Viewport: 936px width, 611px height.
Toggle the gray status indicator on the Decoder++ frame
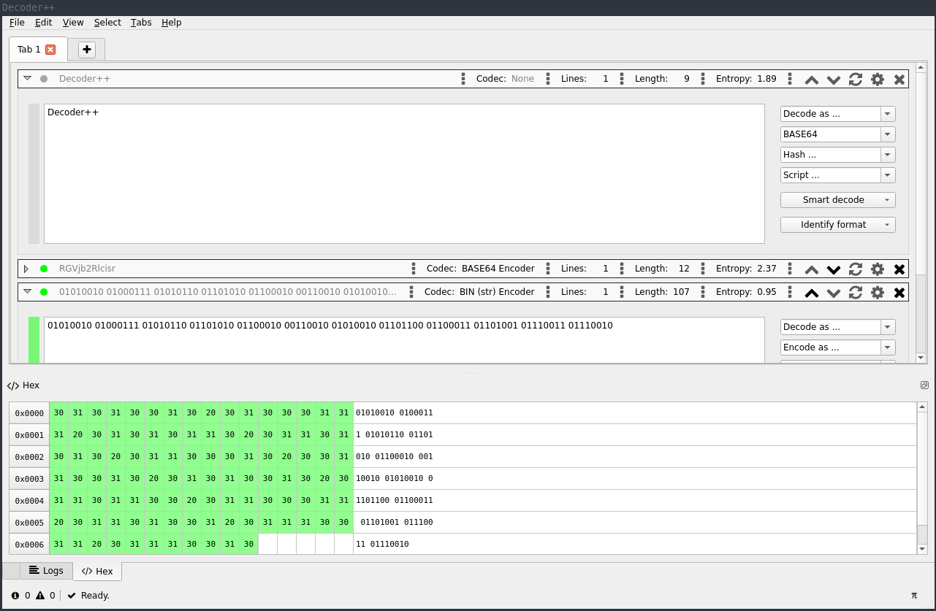45,78
